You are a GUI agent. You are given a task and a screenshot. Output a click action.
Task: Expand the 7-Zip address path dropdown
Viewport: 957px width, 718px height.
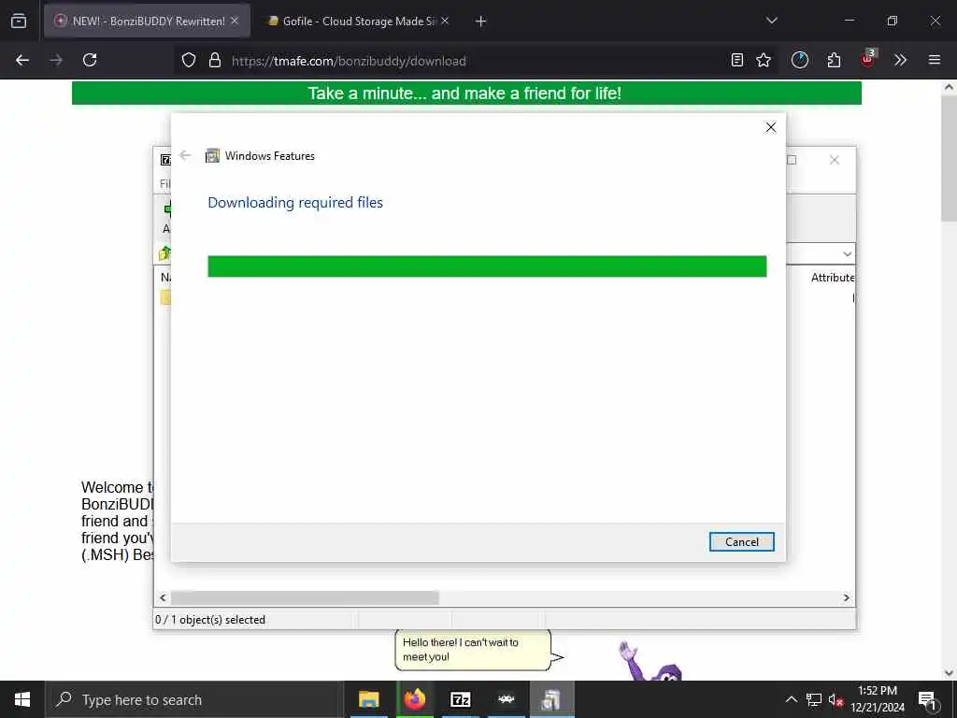click(x=847, y=253)
